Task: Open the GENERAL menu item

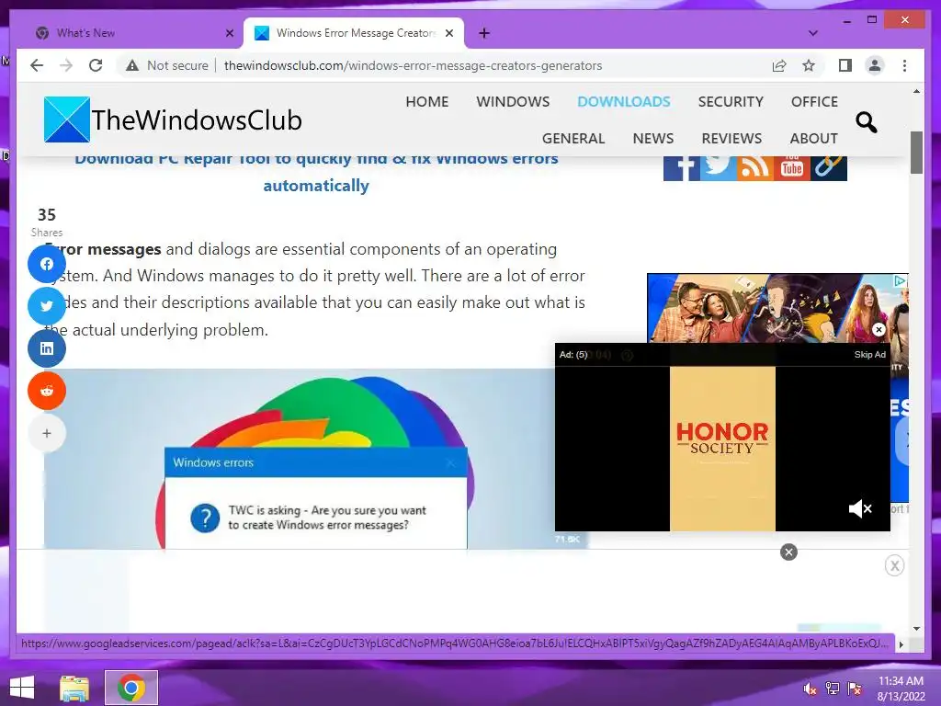Action: point(573,138)
